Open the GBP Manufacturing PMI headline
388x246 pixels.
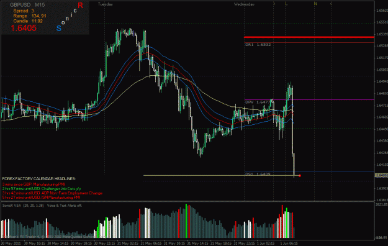tap(34, 184)
